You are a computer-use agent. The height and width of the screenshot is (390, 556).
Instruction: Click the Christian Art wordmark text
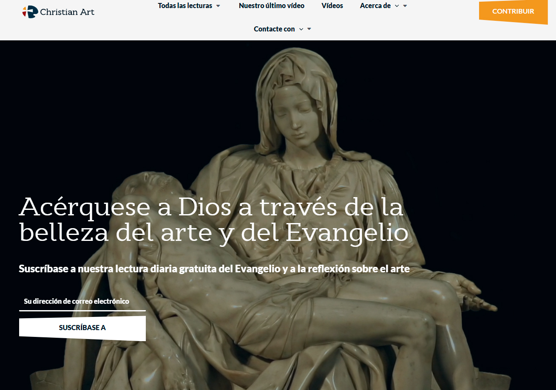coord(67,12)
